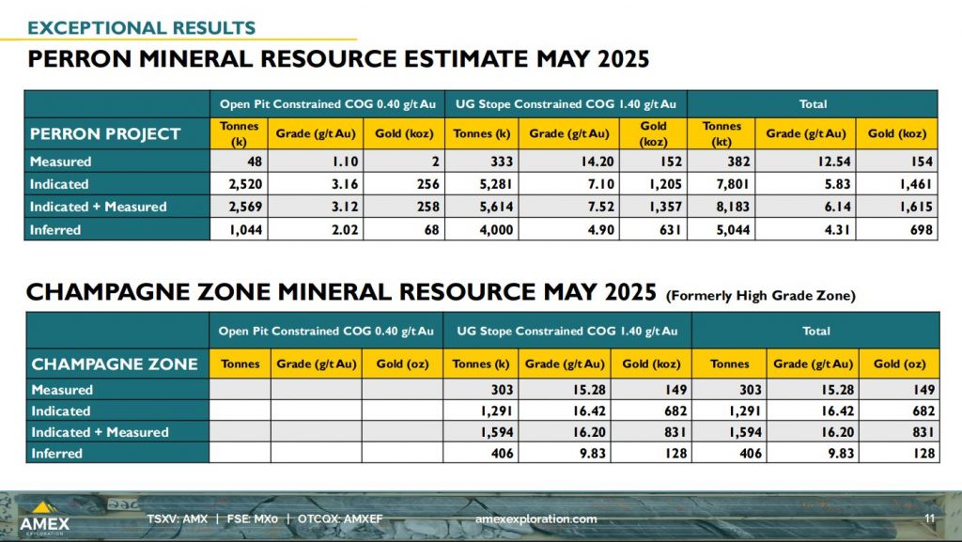Select the Perron Mineral Resource Estimate title
Image resolution: width=962 pixels, height=542 pixels.
338,60
